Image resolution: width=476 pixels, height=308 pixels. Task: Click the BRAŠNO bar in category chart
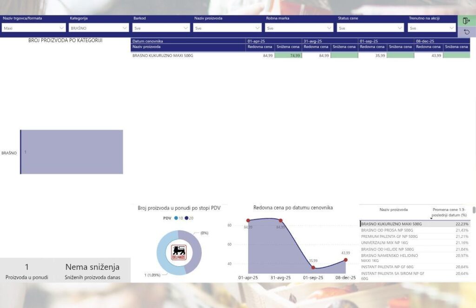coord(72,152)
